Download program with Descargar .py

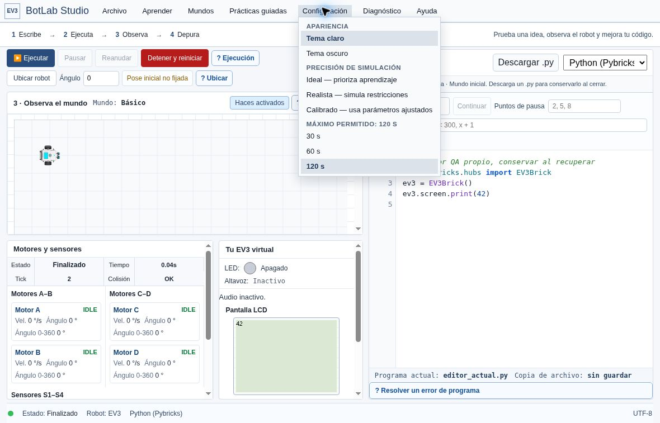(x=526, y=63)
